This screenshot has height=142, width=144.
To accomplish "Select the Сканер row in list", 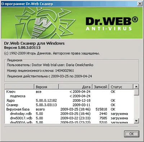I will [x=69, y=105].
